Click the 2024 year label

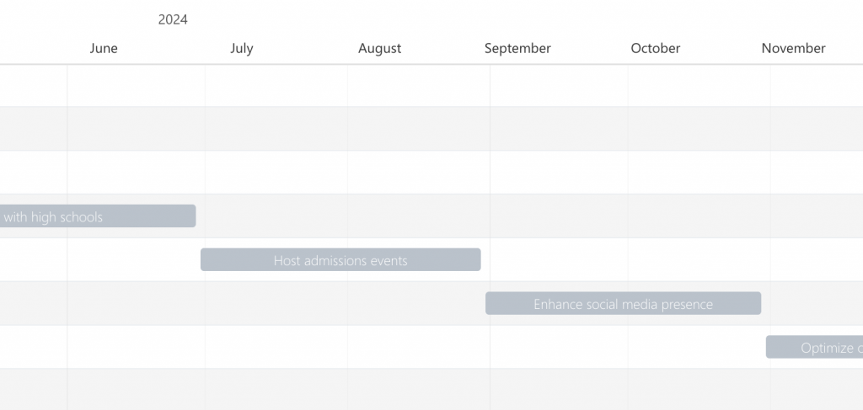173,20
